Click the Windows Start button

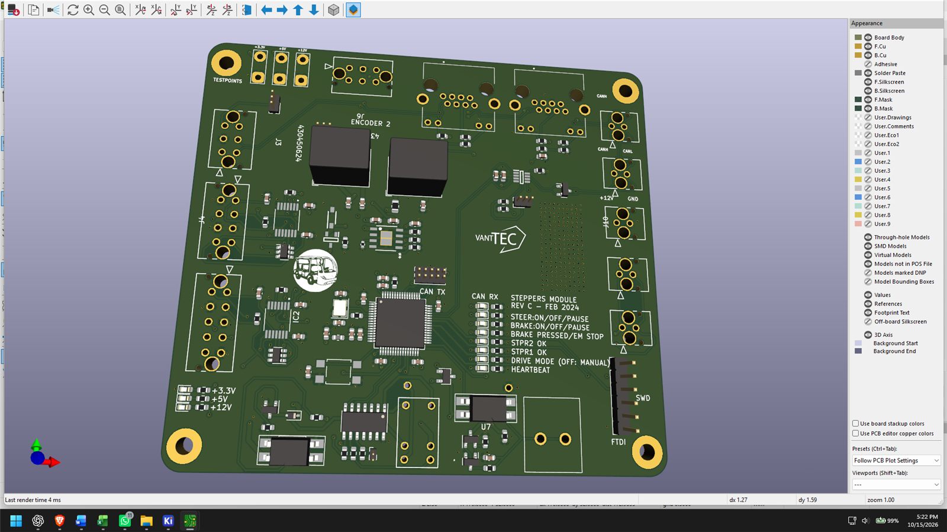[16, 521]
